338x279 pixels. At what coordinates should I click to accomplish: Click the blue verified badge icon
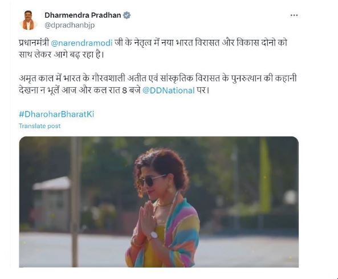(127, 15)
